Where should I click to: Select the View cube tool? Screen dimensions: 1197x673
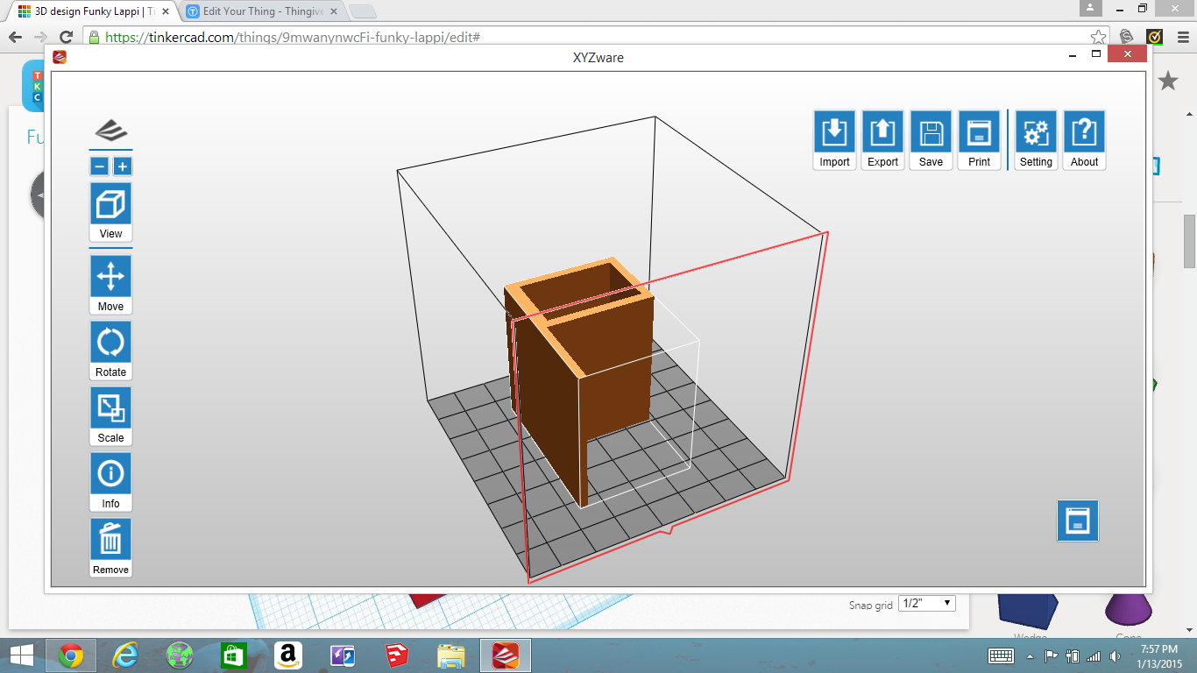click(110, 211)
